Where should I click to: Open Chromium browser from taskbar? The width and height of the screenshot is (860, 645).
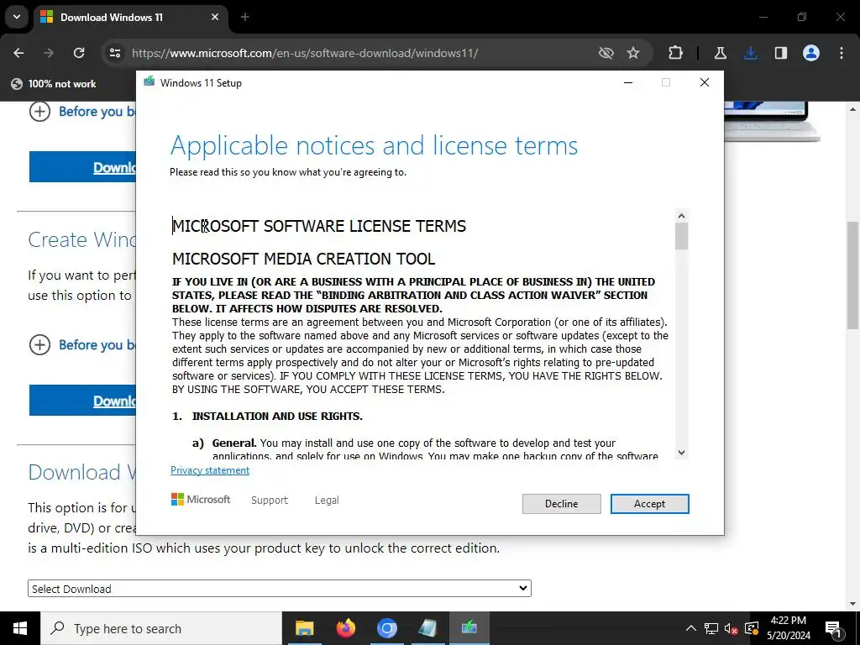point(386,628)
